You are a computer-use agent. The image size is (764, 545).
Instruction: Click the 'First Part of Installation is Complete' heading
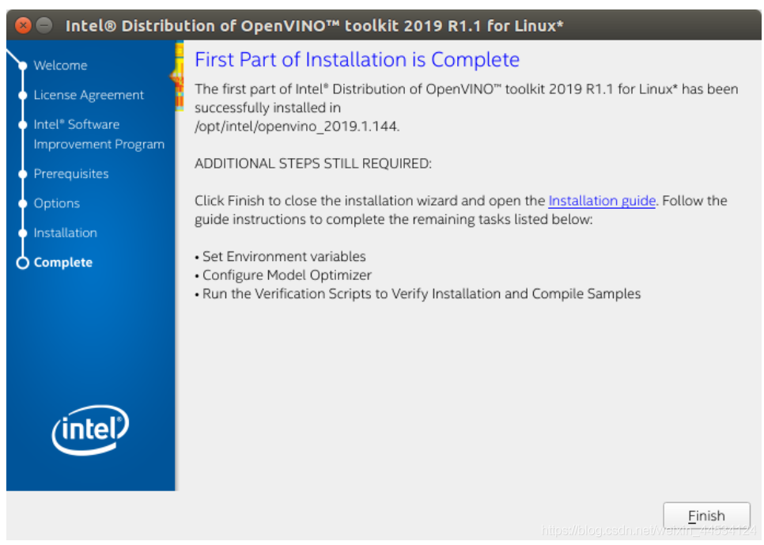[x=357, y=59]
